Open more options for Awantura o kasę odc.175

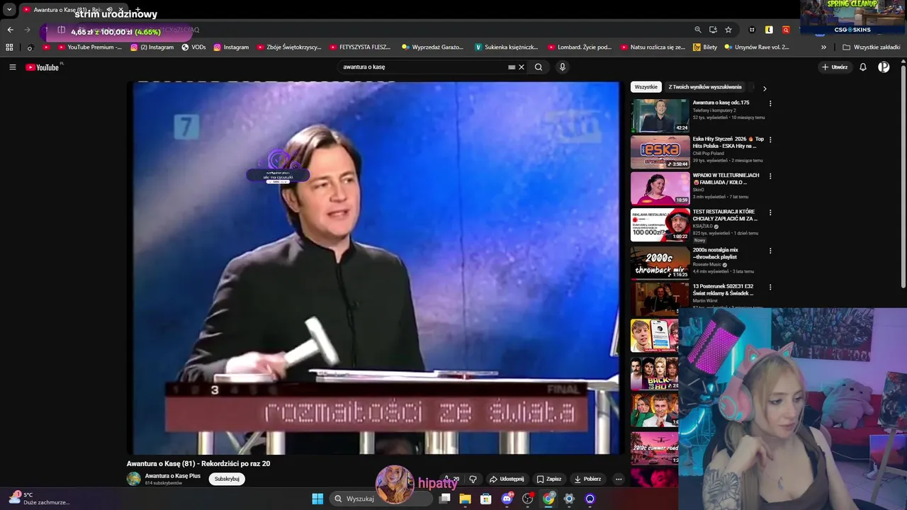pyautogui.click(x=770, y=103)
